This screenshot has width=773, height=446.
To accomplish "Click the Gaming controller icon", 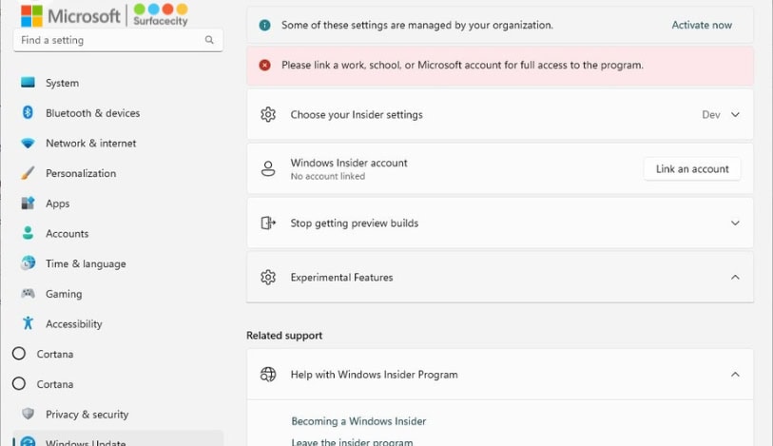I will 28,294.
